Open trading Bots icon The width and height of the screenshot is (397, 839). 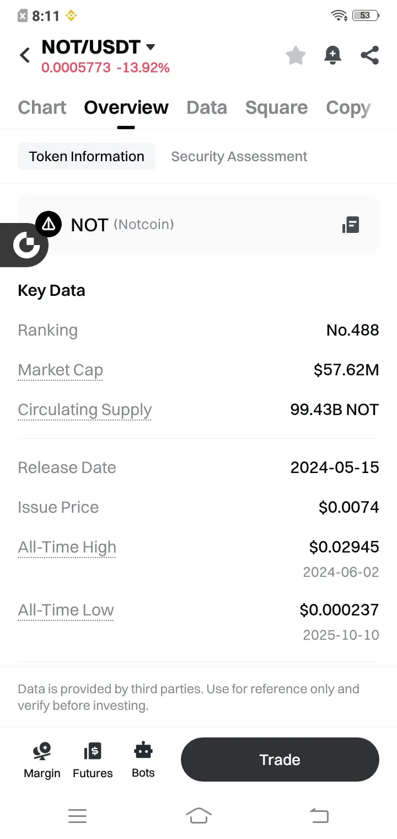click(143, 758)
